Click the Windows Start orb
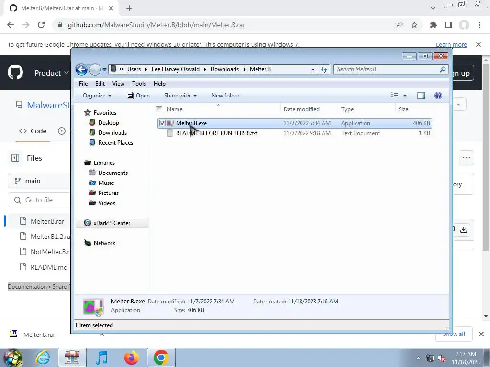This screenshot has width=490, height=367. (x=12, y=358)
